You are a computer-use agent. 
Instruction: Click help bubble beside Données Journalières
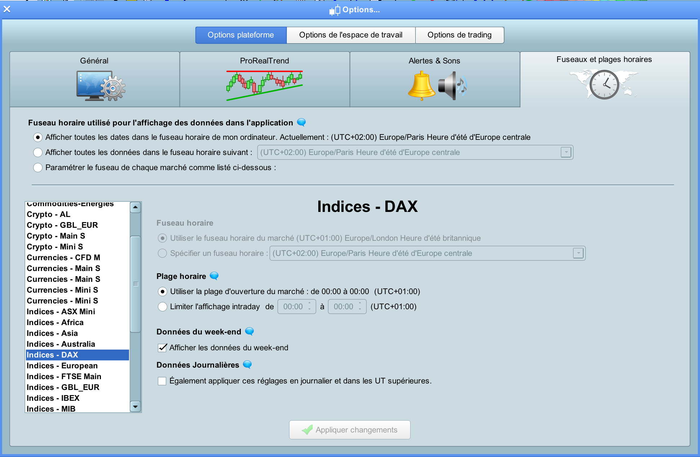(x=247, y=365)
